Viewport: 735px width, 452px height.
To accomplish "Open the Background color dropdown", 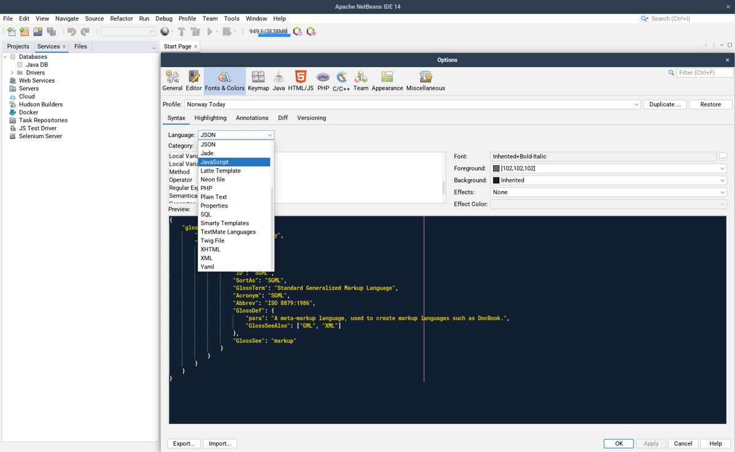I will tap(722, 180).
